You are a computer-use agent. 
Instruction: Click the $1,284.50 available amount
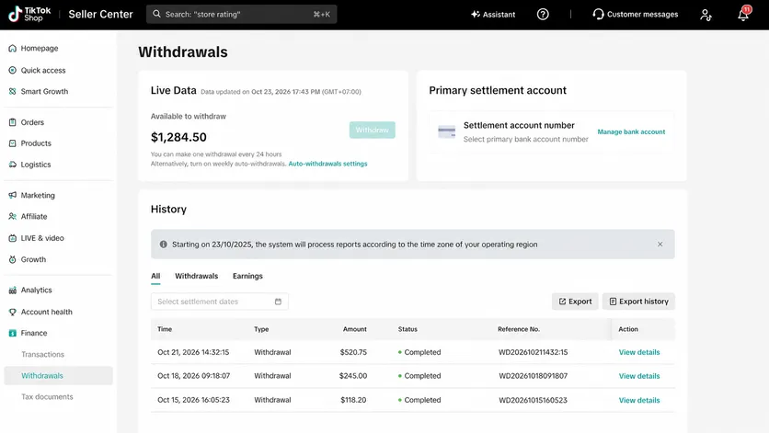[x=178, y=137]
